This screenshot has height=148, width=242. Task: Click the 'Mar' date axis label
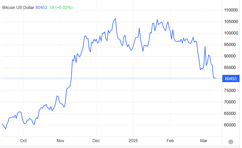pos(204,141)
